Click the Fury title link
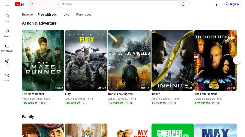The image size is (245, 137). [x=68, y=94]
